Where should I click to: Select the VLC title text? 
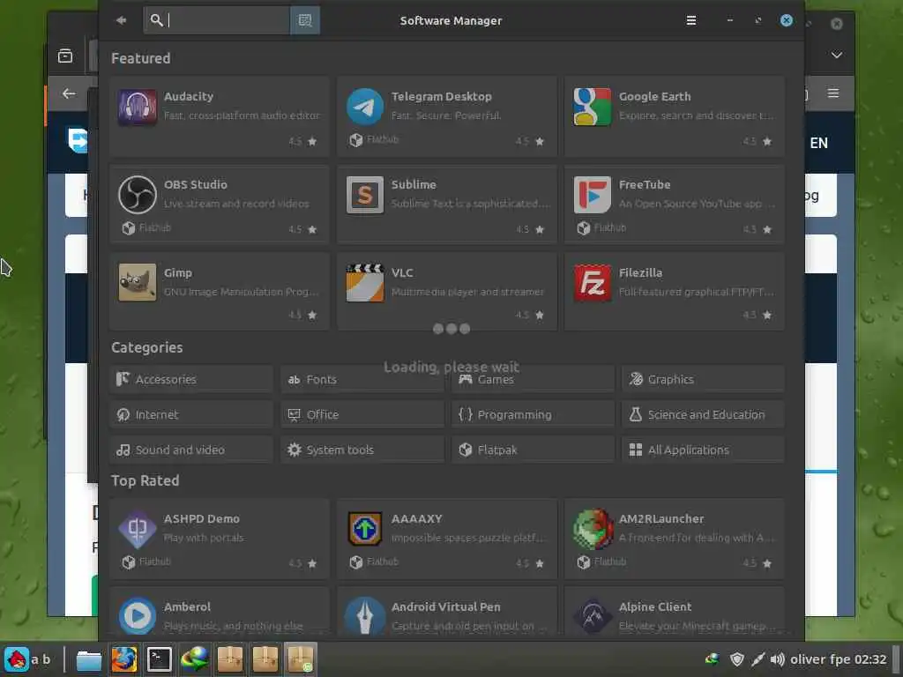[402, 272]
